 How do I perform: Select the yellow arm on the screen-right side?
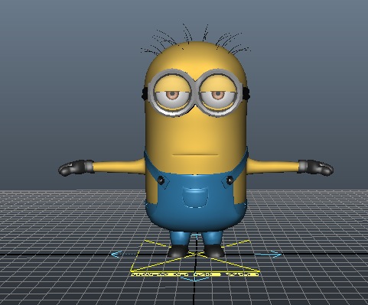click(x=272, y=166)
